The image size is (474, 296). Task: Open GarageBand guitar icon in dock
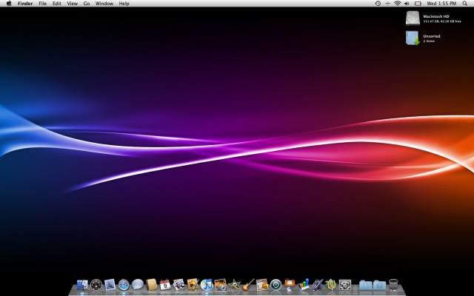(248, 285)
